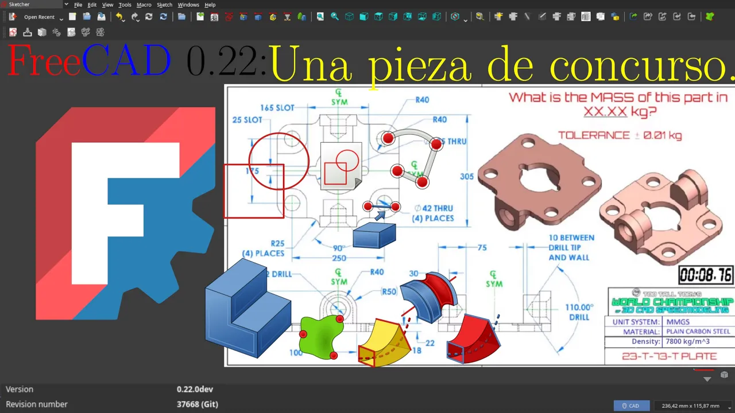The width and height of the screenshot is (735, 413).
Task: Click the Draw Style icon
Action: 455,17
